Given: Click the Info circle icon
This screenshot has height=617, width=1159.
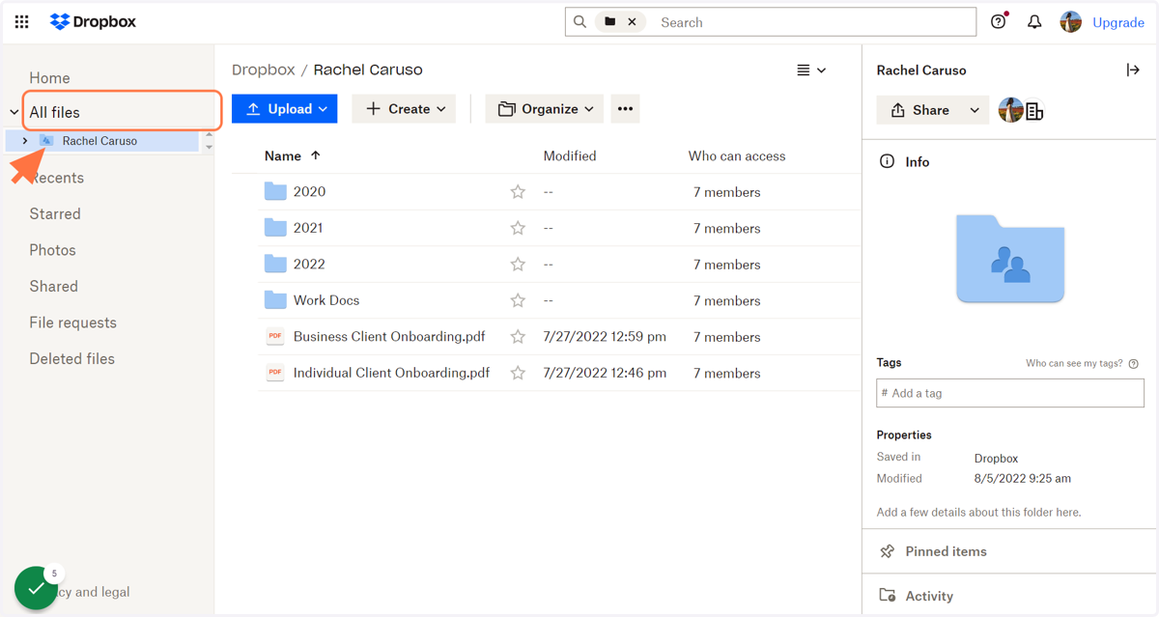Looking at the screenshot, I should pyautogui.click(x=887, y=161).
